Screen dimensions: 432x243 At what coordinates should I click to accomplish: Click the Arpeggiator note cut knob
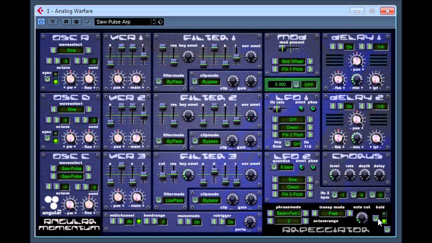362,218
